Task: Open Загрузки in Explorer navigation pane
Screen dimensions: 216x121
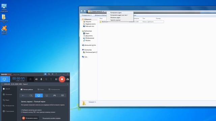Action: pos(87,22)
